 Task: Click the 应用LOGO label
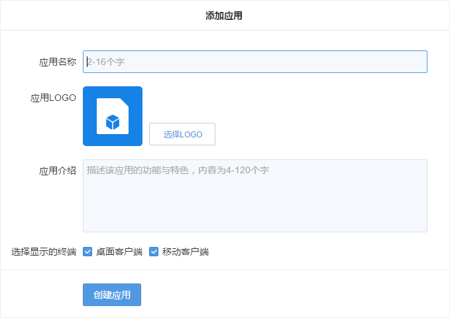point(53,98)
